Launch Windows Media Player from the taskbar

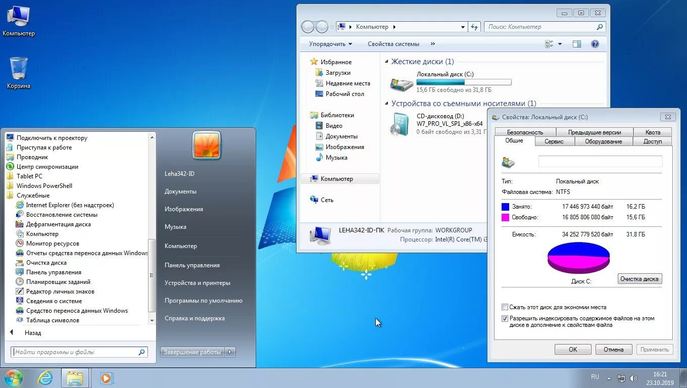[107, 378]
